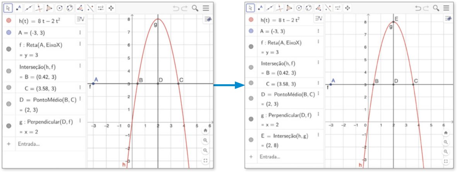Open more options for g Perpendicular, left window
The height and width of the screenshot is (172, 457).
(80, 121)
